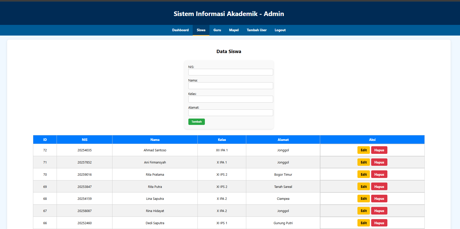Click into the Nama text field

click(x=231, y=86)
